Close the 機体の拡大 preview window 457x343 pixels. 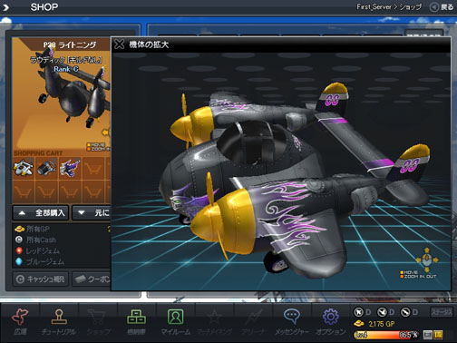119,44
